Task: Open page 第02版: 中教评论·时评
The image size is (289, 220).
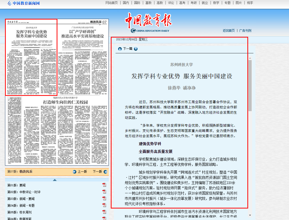Action: 24,192
